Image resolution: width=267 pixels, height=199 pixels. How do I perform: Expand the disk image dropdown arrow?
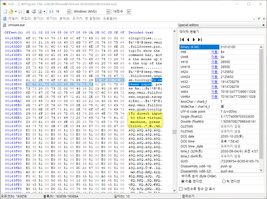click(x=44, y=12)
